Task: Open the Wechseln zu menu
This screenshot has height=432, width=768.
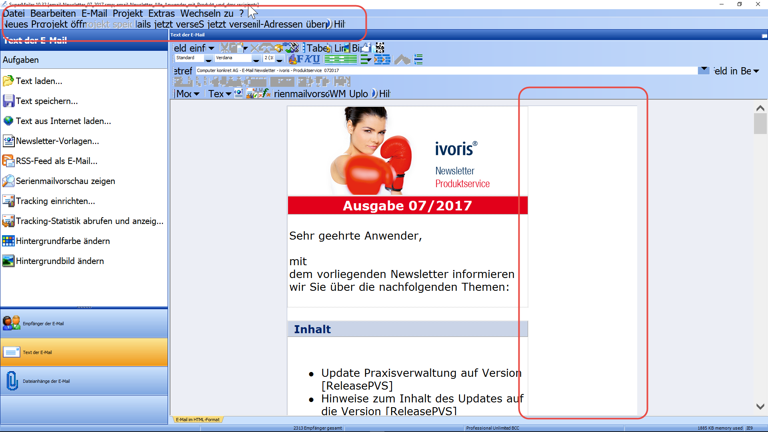Action: tap(207, 14)
